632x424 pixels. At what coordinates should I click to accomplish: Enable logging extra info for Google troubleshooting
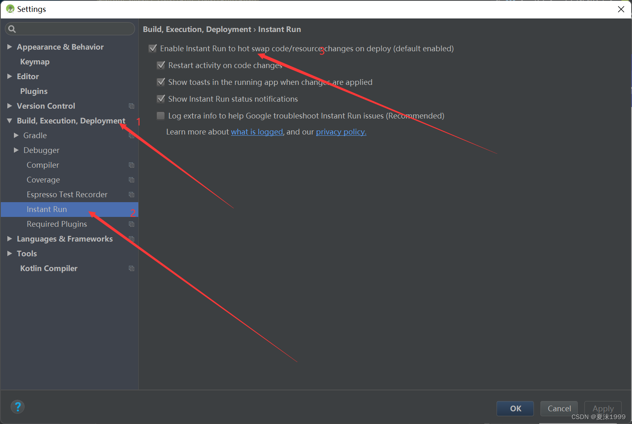[x=161, y=116]
